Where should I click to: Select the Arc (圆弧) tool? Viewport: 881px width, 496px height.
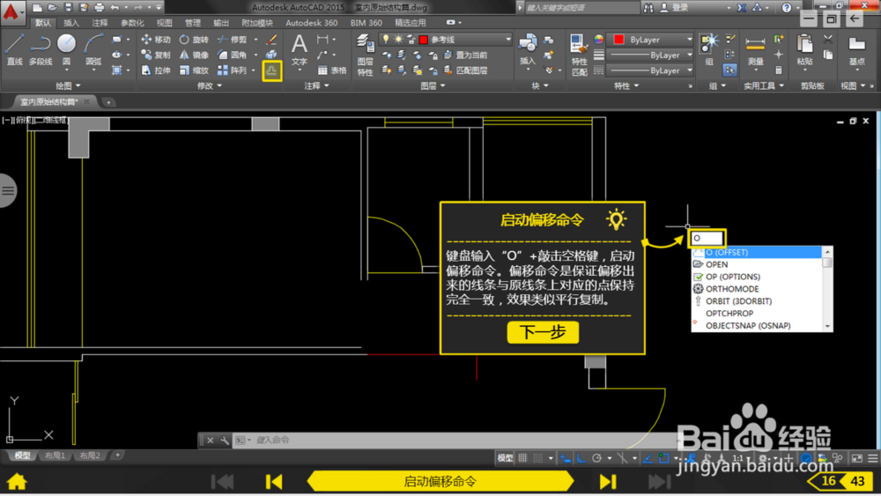(x=93, y=50)
